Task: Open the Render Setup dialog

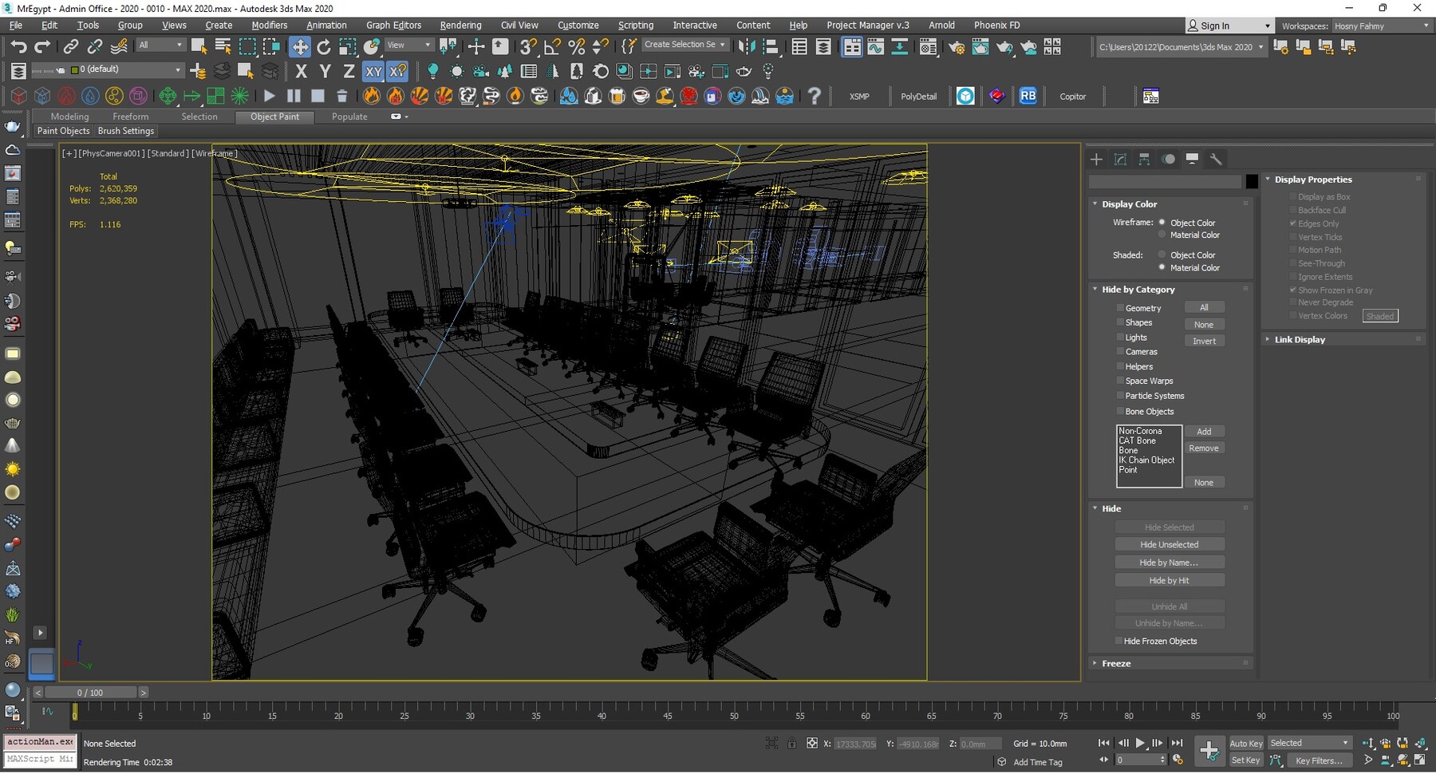Action: coord(957,46)
